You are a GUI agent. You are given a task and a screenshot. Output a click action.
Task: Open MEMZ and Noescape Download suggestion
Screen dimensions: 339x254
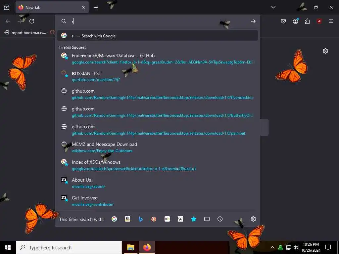157,148
